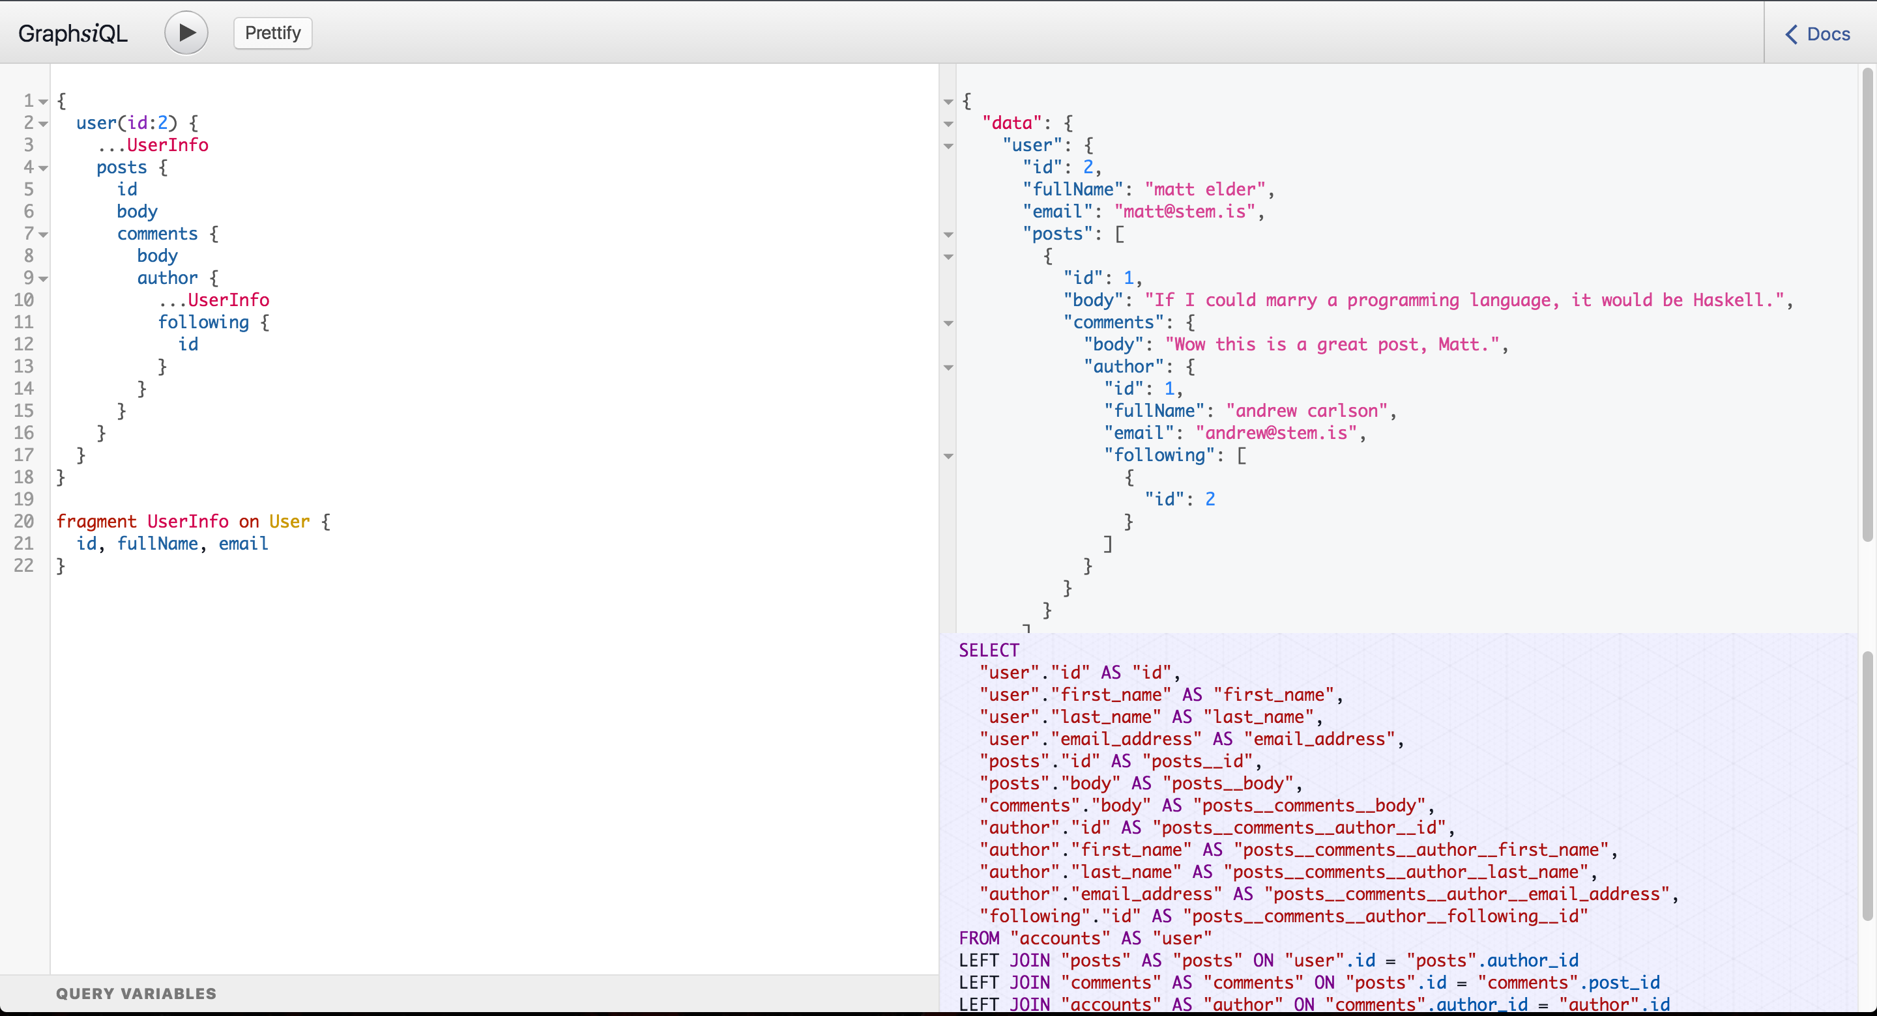The height and width of the screenshot is (1016, 1877).
Task: Fold the "comments" object in results
Action: click(948, 324)
